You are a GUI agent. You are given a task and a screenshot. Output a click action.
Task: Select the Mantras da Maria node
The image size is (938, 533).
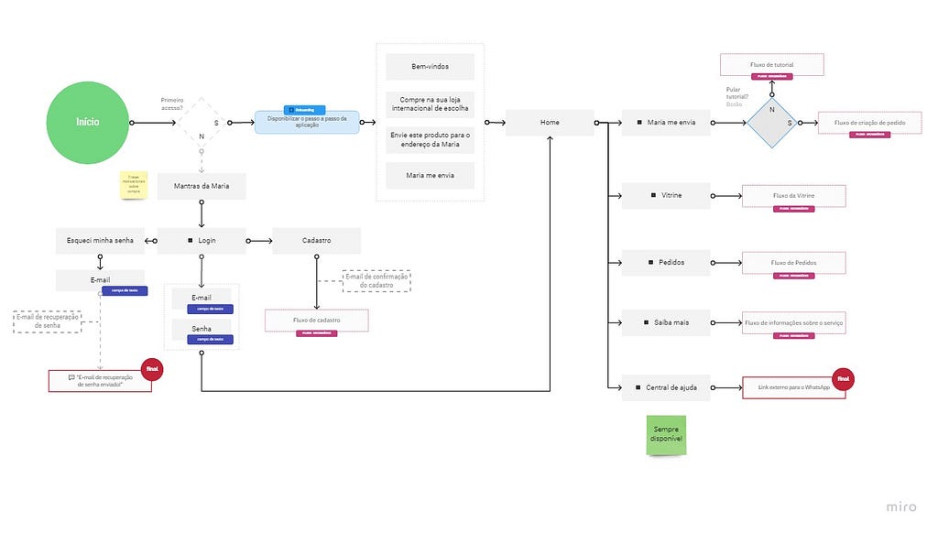click(x=202, y=186)
